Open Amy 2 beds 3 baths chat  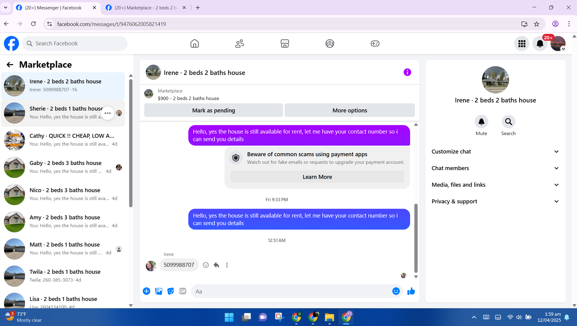[x=63, y=222]
